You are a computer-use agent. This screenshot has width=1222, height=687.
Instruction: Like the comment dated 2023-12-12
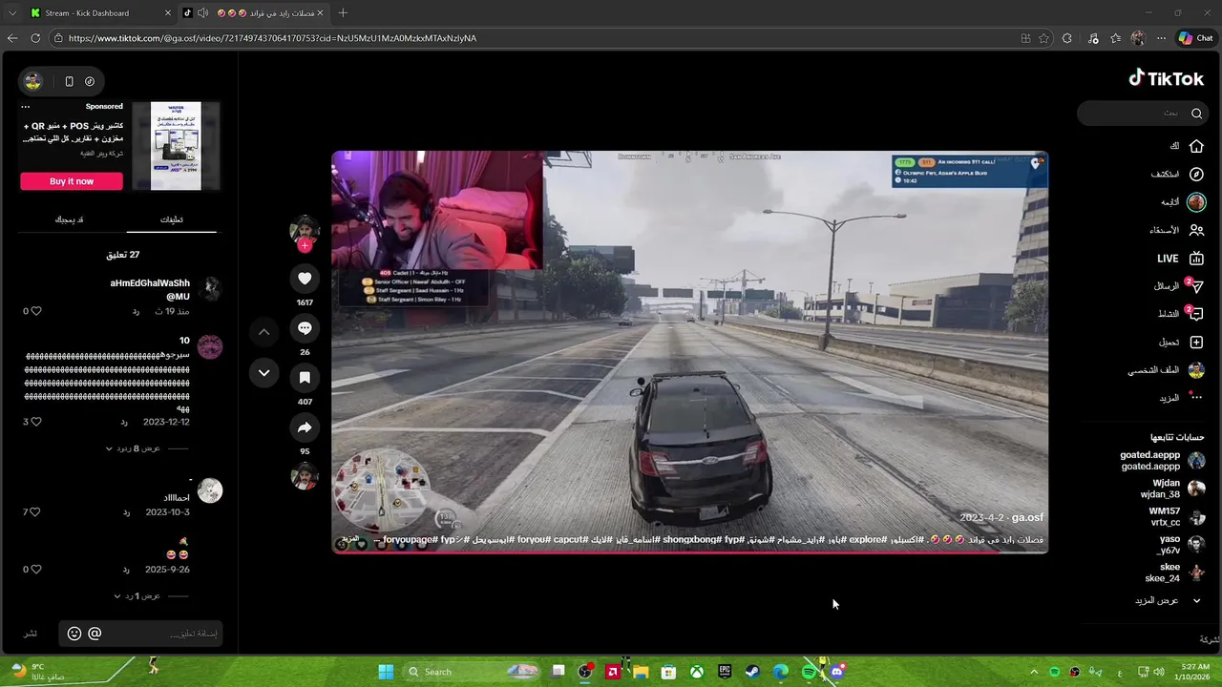[x=36, y=422]
